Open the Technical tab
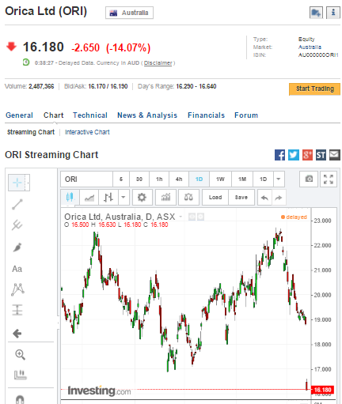Screen dimensions: 342x404 pos(90,115)
